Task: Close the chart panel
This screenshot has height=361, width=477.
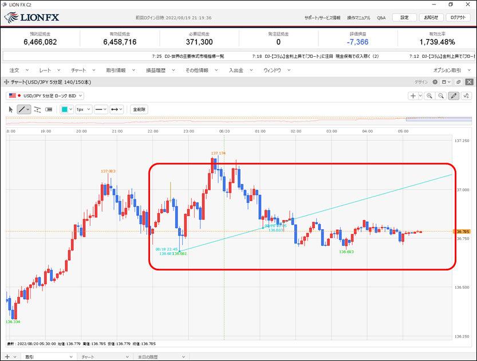Action: pos(470,82)
